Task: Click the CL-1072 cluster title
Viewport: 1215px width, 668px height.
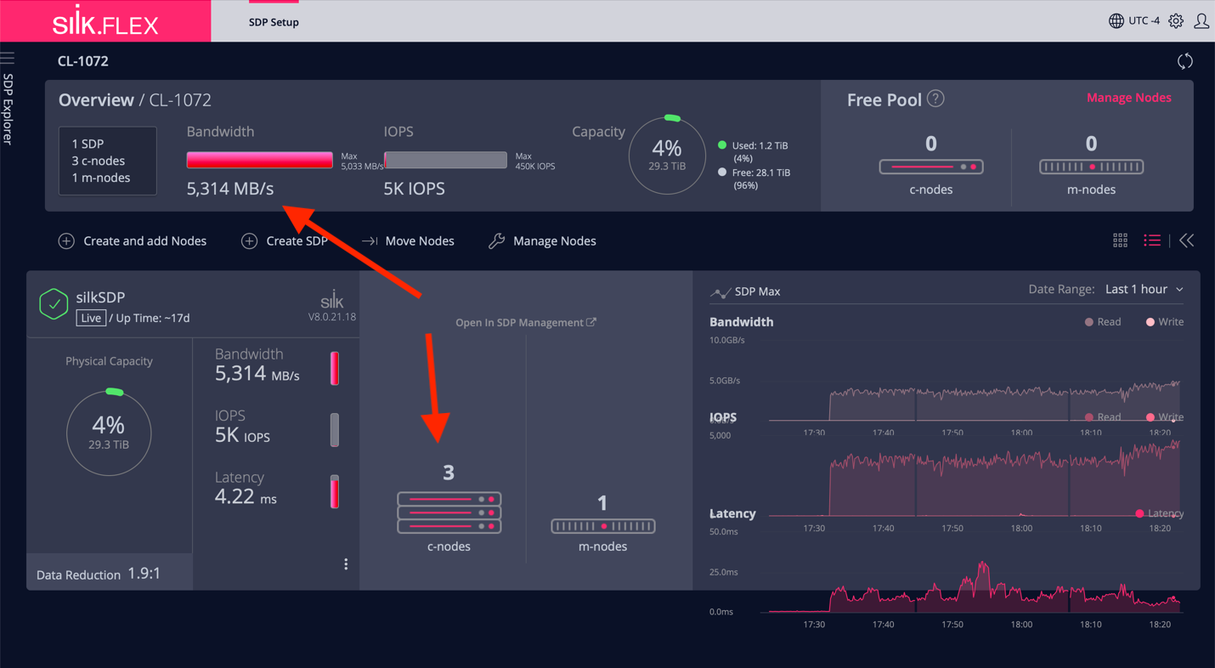Action: pos(83,61)
